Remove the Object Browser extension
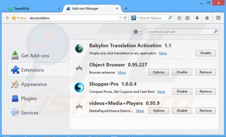Screen dimensions: 226x137 pos(206,72)
